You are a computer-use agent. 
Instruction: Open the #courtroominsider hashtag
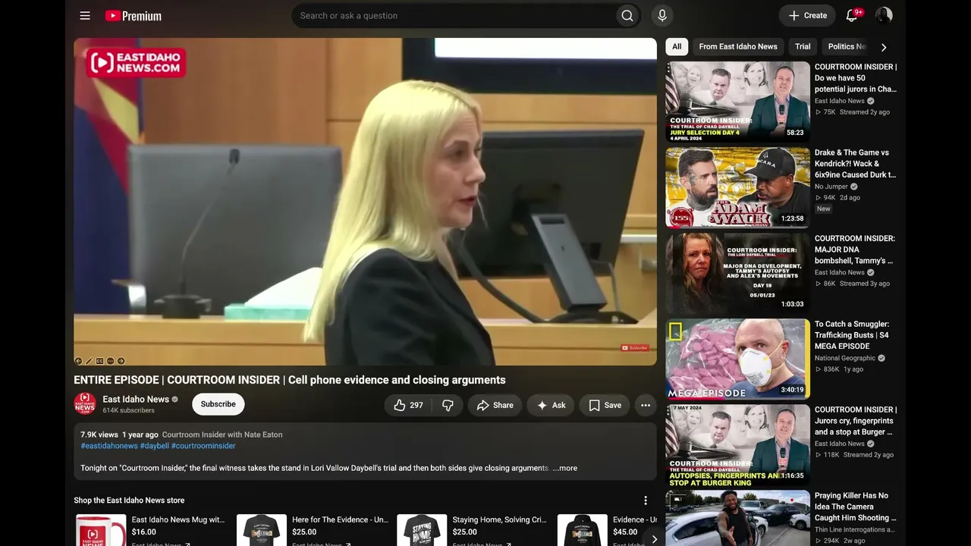click(203, 446)
